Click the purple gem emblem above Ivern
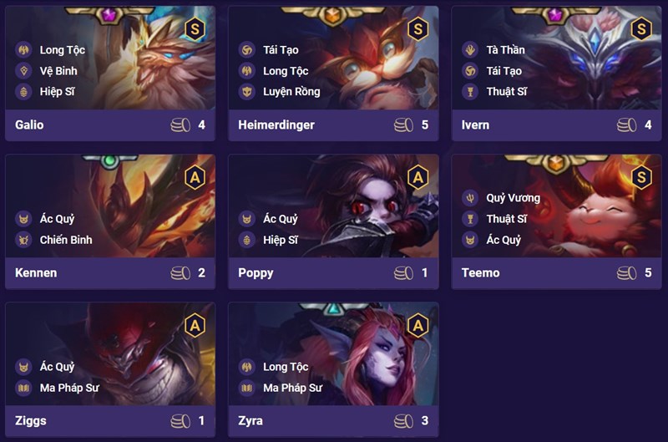Screen dimensions: 668x442 [555, 15]
